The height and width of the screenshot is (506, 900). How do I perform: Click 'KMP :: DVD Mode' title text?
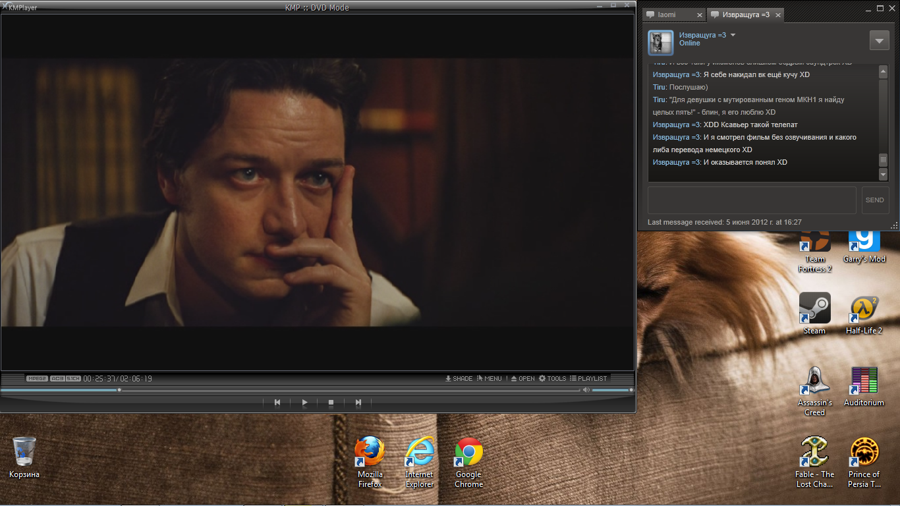pos(318,7)
